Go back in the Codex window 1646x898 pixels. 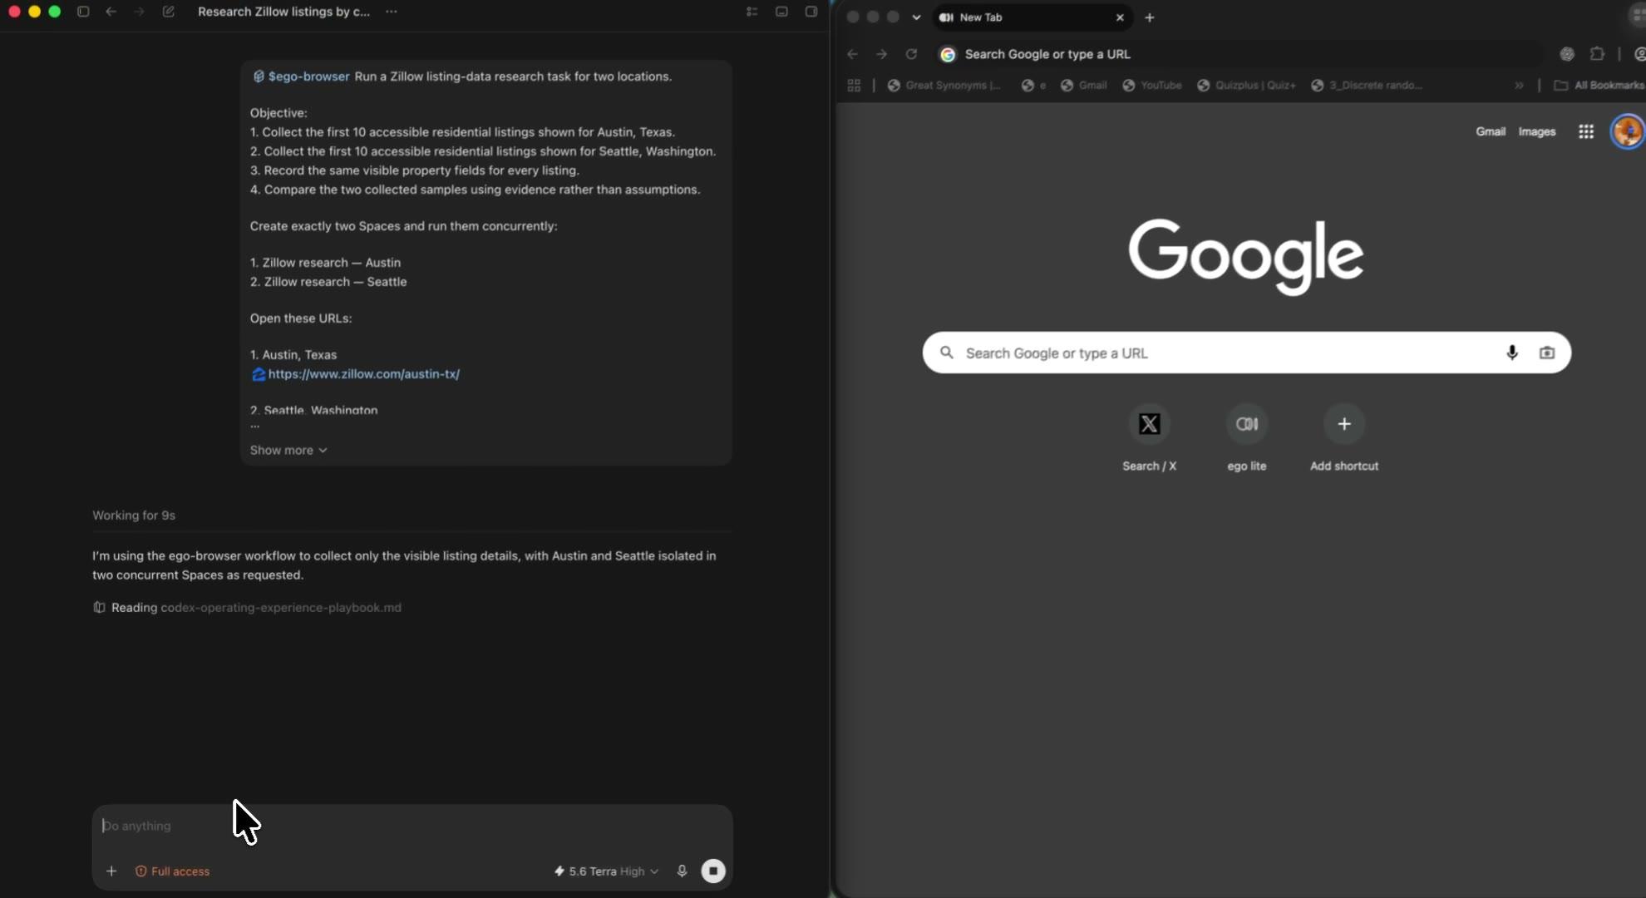click(x=111, y=12)
